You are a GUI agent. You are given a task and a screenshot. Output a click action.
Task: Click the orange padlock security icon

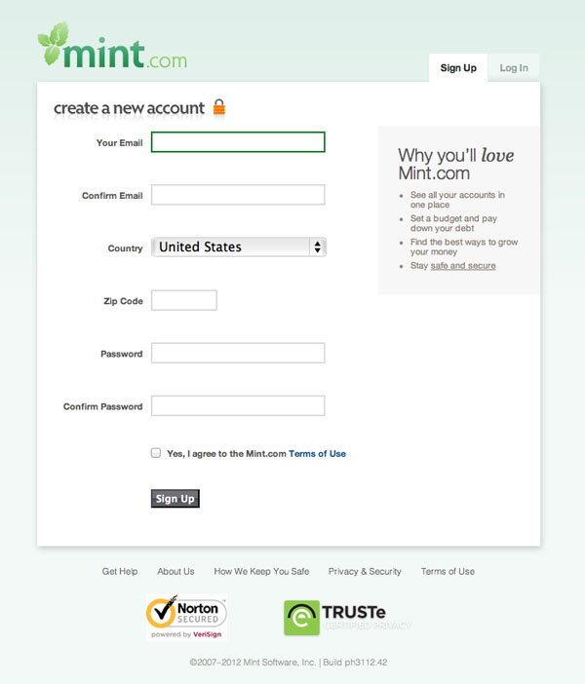[x=219, y=107]
